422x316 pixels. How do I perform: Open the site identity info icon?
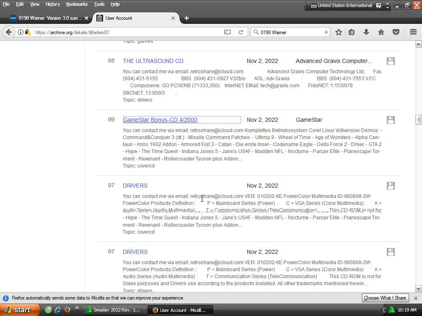pos(21,32)
